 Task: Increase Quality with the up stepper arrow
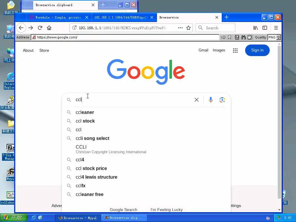coord(278,36)
